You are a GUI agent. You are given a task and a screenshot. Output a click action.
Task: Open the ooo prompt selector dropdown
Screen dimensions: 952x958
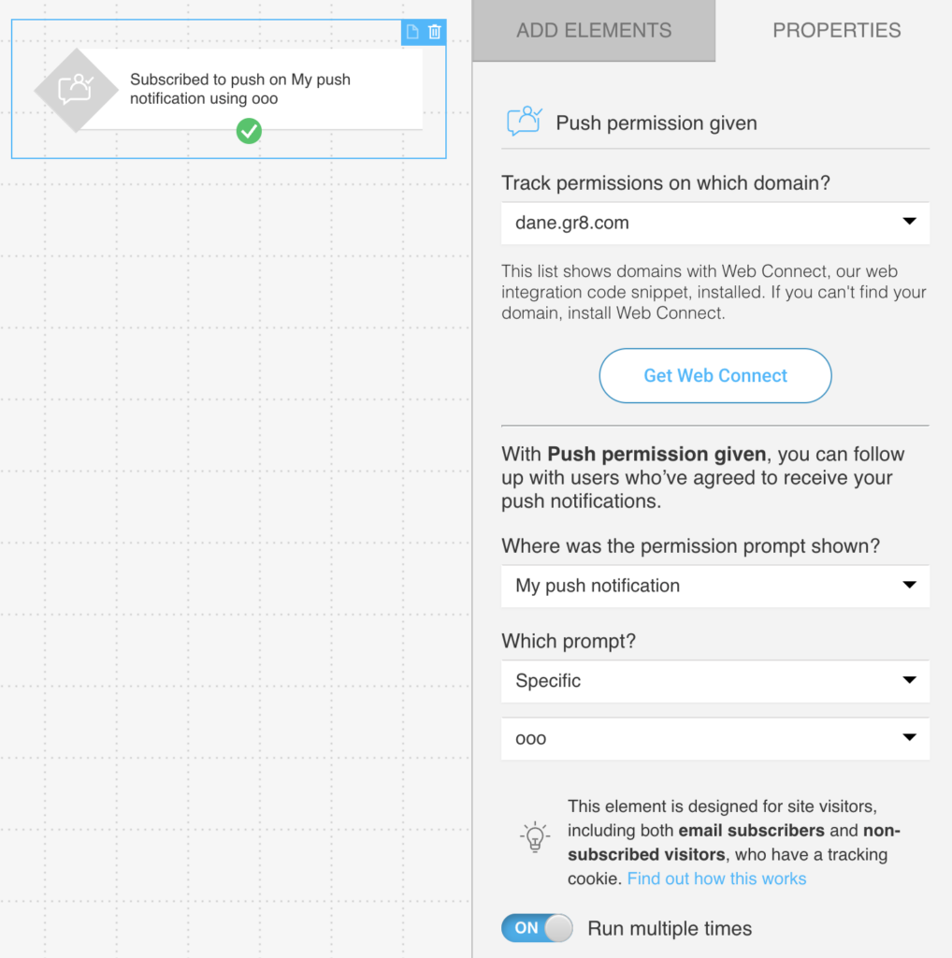(715, 738)
